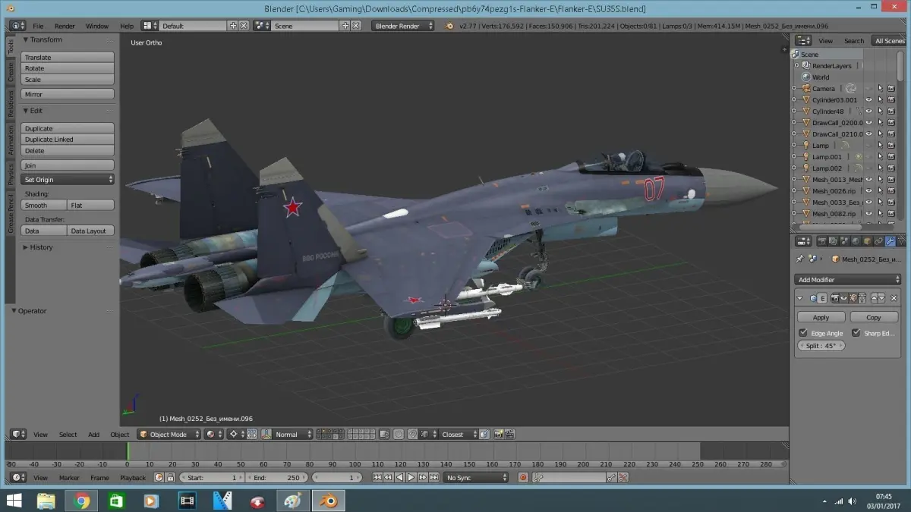This screenshot has height=512, width=911.
Task: Open the No Sync dropdown
Action: coord(477,478)
